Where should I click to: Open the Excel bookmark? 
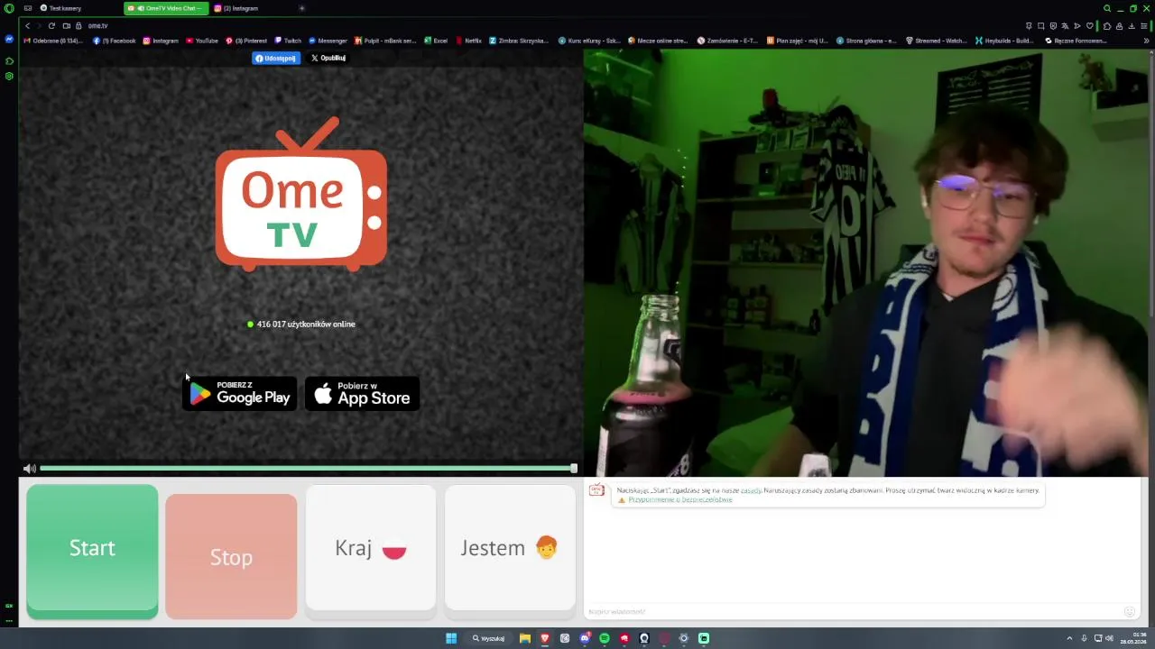pos(436,41)
